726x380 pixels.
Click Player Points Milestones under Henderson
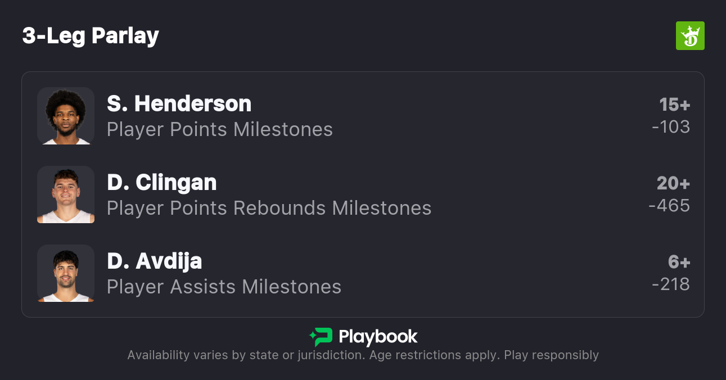[219, 130]
